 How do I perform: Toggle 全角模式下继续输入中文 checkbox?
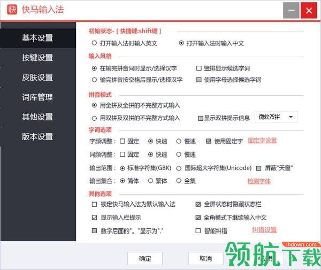(198, 218)
